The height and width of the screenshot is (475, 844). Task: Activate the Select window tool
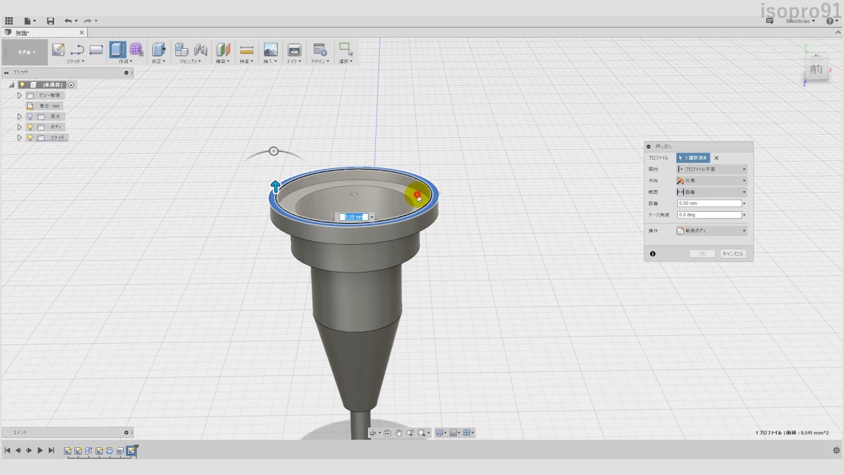(x=346, y=49)
